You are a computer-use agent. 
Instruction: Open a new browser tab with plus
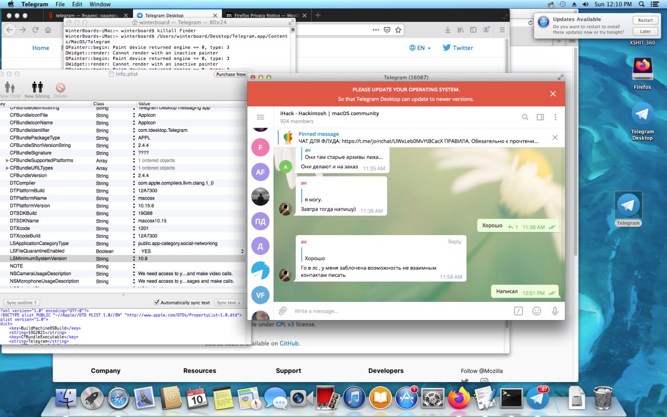[x=318, y=15]
